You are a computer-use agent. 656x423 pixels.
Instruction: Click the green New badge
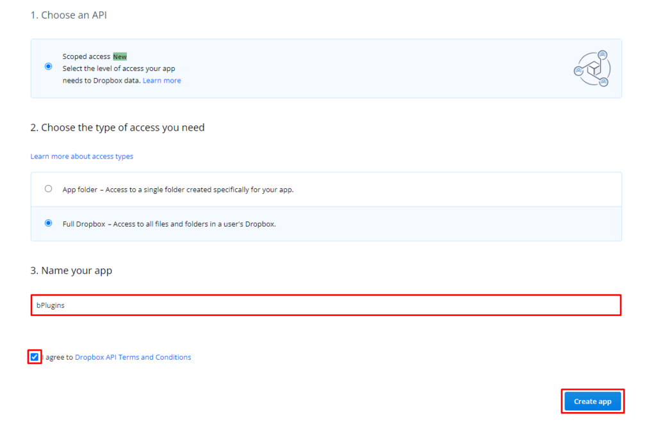click(120, 56)
